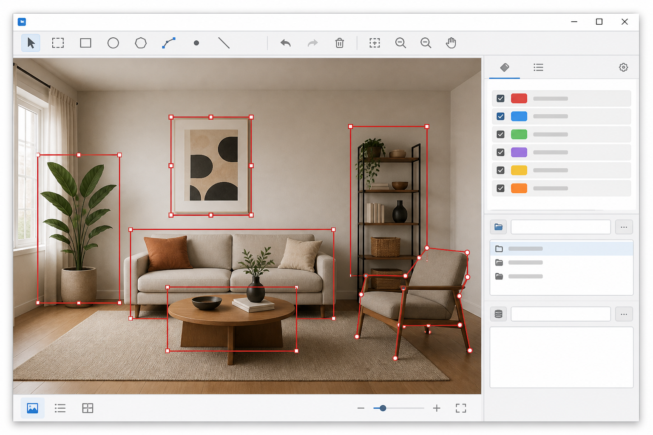Click the text field beside the folder icon
Viewport: 653px width, 435px height.
pos(561,227)
